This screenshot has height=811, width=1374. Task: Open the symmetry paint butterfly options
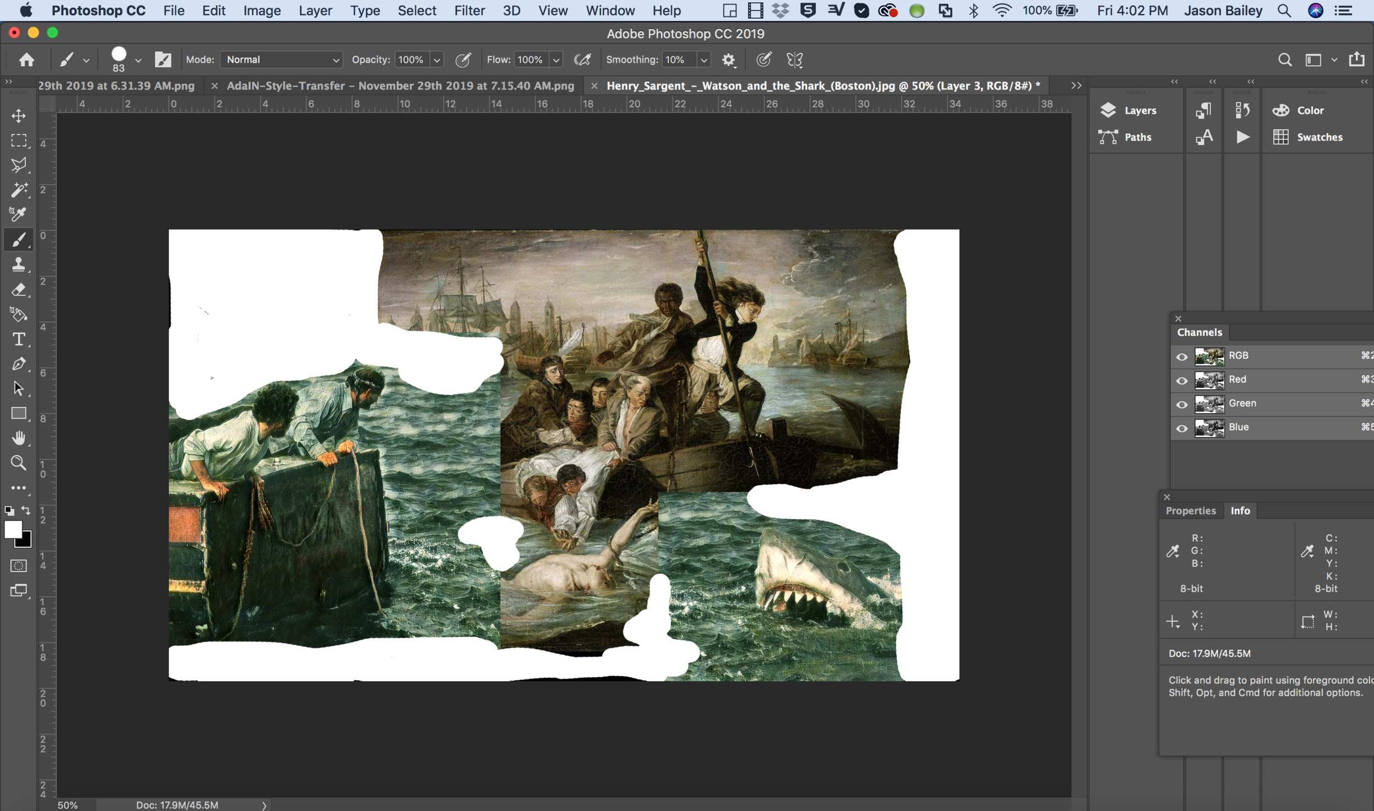[795, 60]
